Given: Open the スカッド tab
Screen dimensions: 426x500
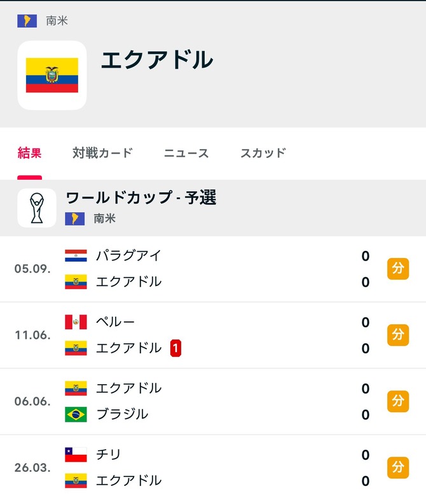Looking at the screenshot, I should 263,153.
